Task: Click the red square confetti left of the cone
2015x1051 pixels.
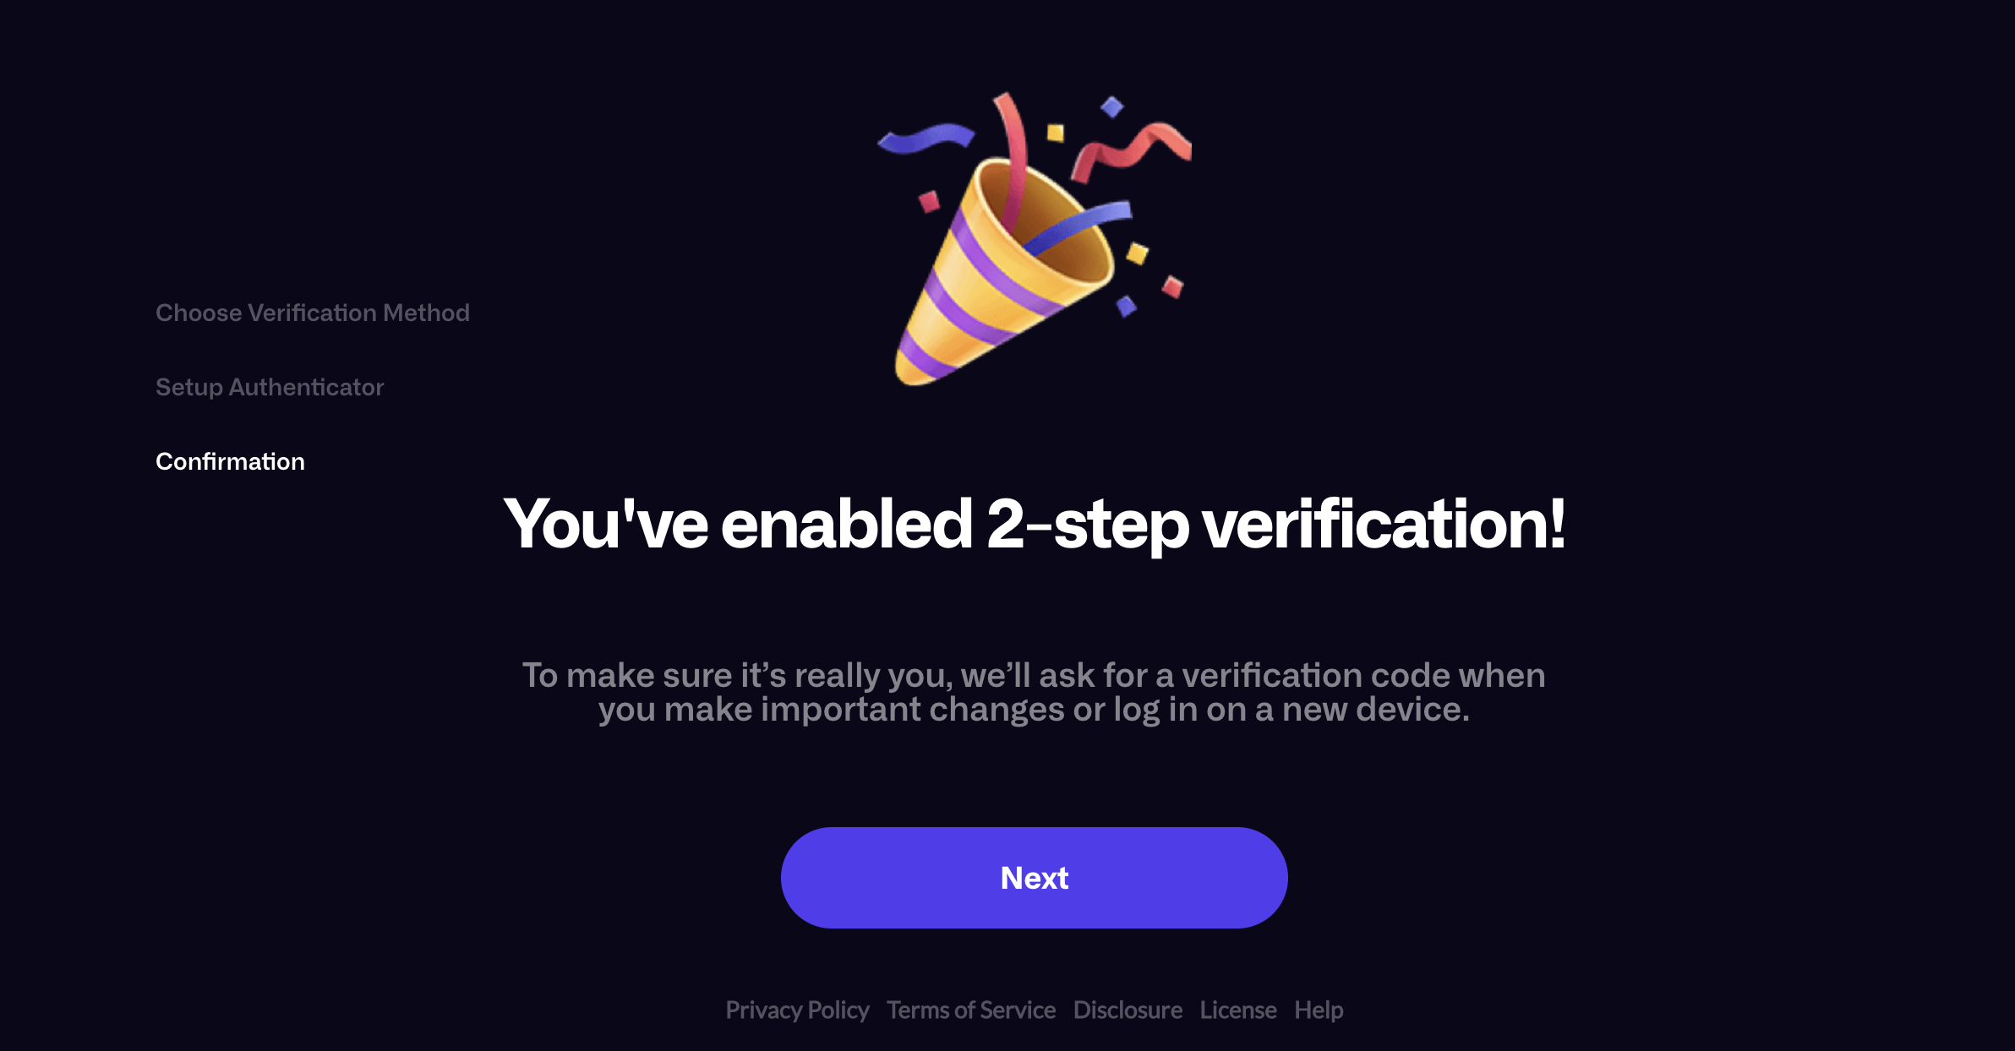Action: tap(930, 201)
